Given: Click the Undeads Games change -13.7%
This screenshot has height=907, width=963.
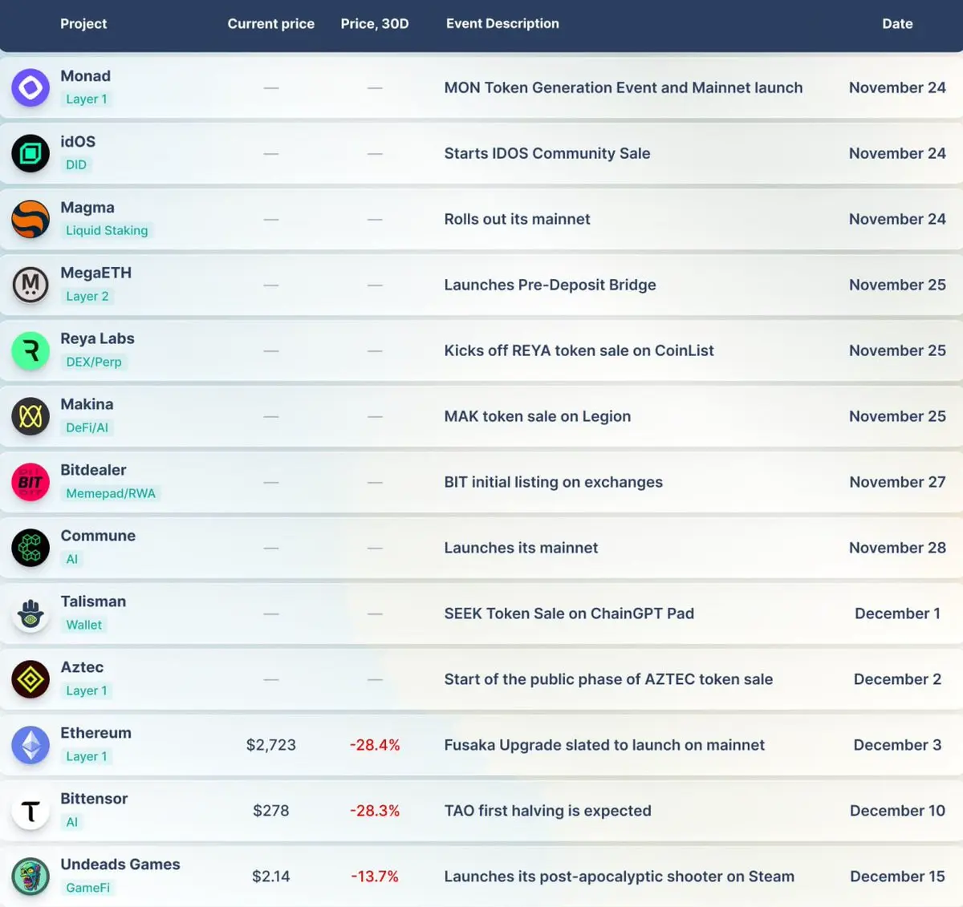Looking at the screenshot, I should tap(375, 877).
